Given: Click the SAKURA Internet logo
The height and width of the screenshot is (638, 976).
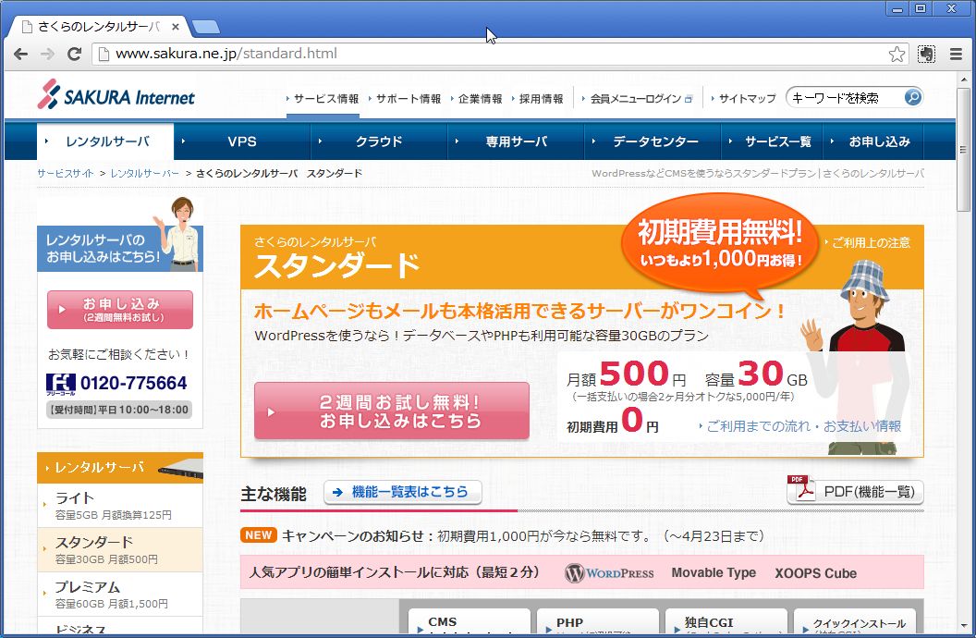Looking at the screenshot, I should pyautogui.click(x=116, y=94).
